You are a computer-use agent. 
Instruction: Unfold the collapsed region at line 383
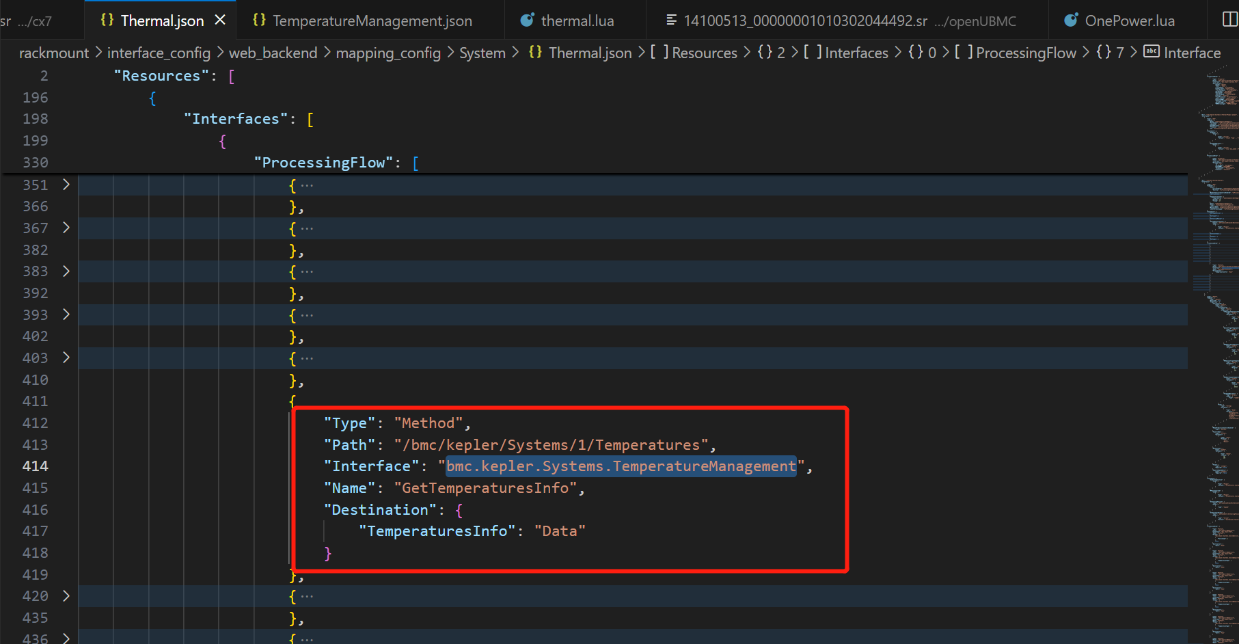point(66,271)
